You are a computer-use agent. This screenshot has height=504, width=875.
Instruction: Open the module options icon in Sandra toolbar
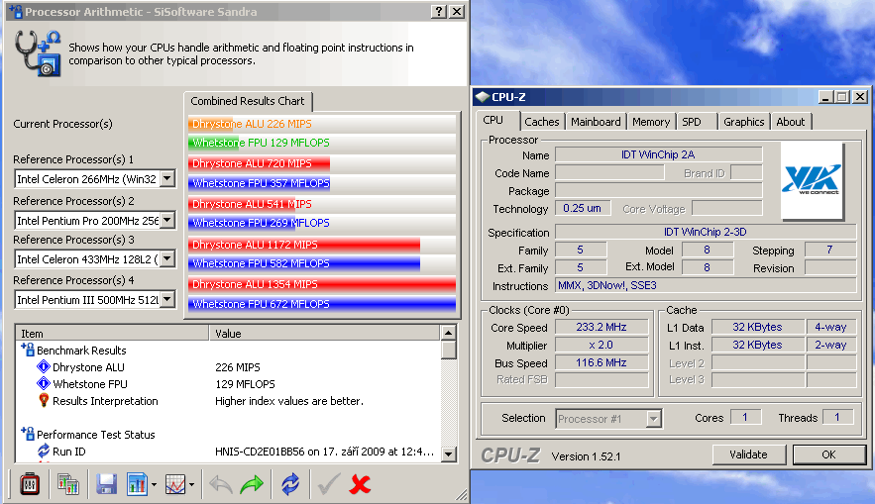click(30, 484)
